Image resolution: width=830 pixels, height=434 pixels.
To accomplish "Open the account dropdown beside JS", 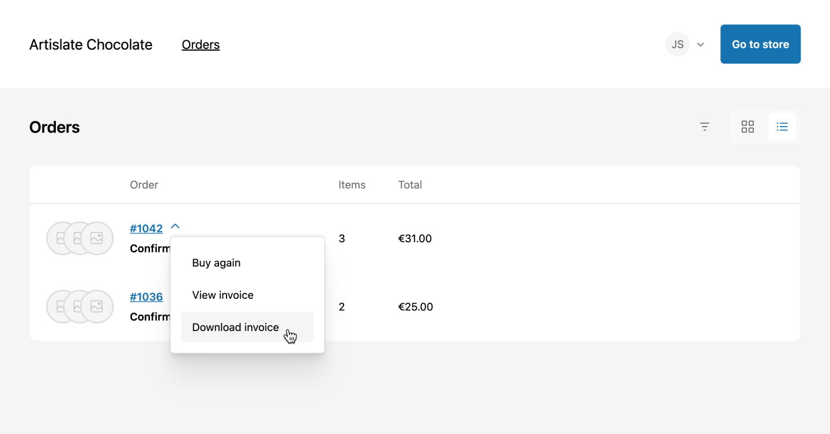I will pyautogui.click(x=700, y=44).
